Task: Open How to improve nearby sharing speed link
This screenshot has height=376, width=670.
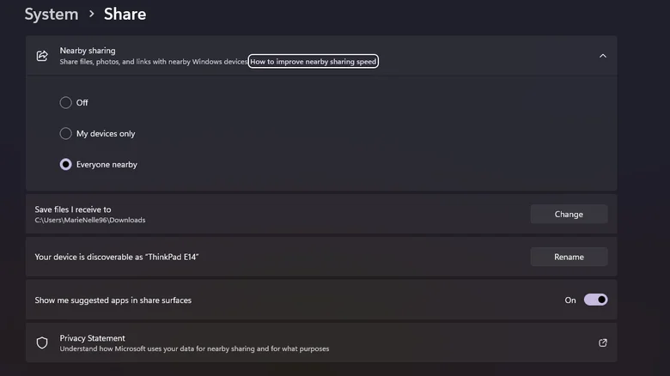Action: (x=314, y=61)
